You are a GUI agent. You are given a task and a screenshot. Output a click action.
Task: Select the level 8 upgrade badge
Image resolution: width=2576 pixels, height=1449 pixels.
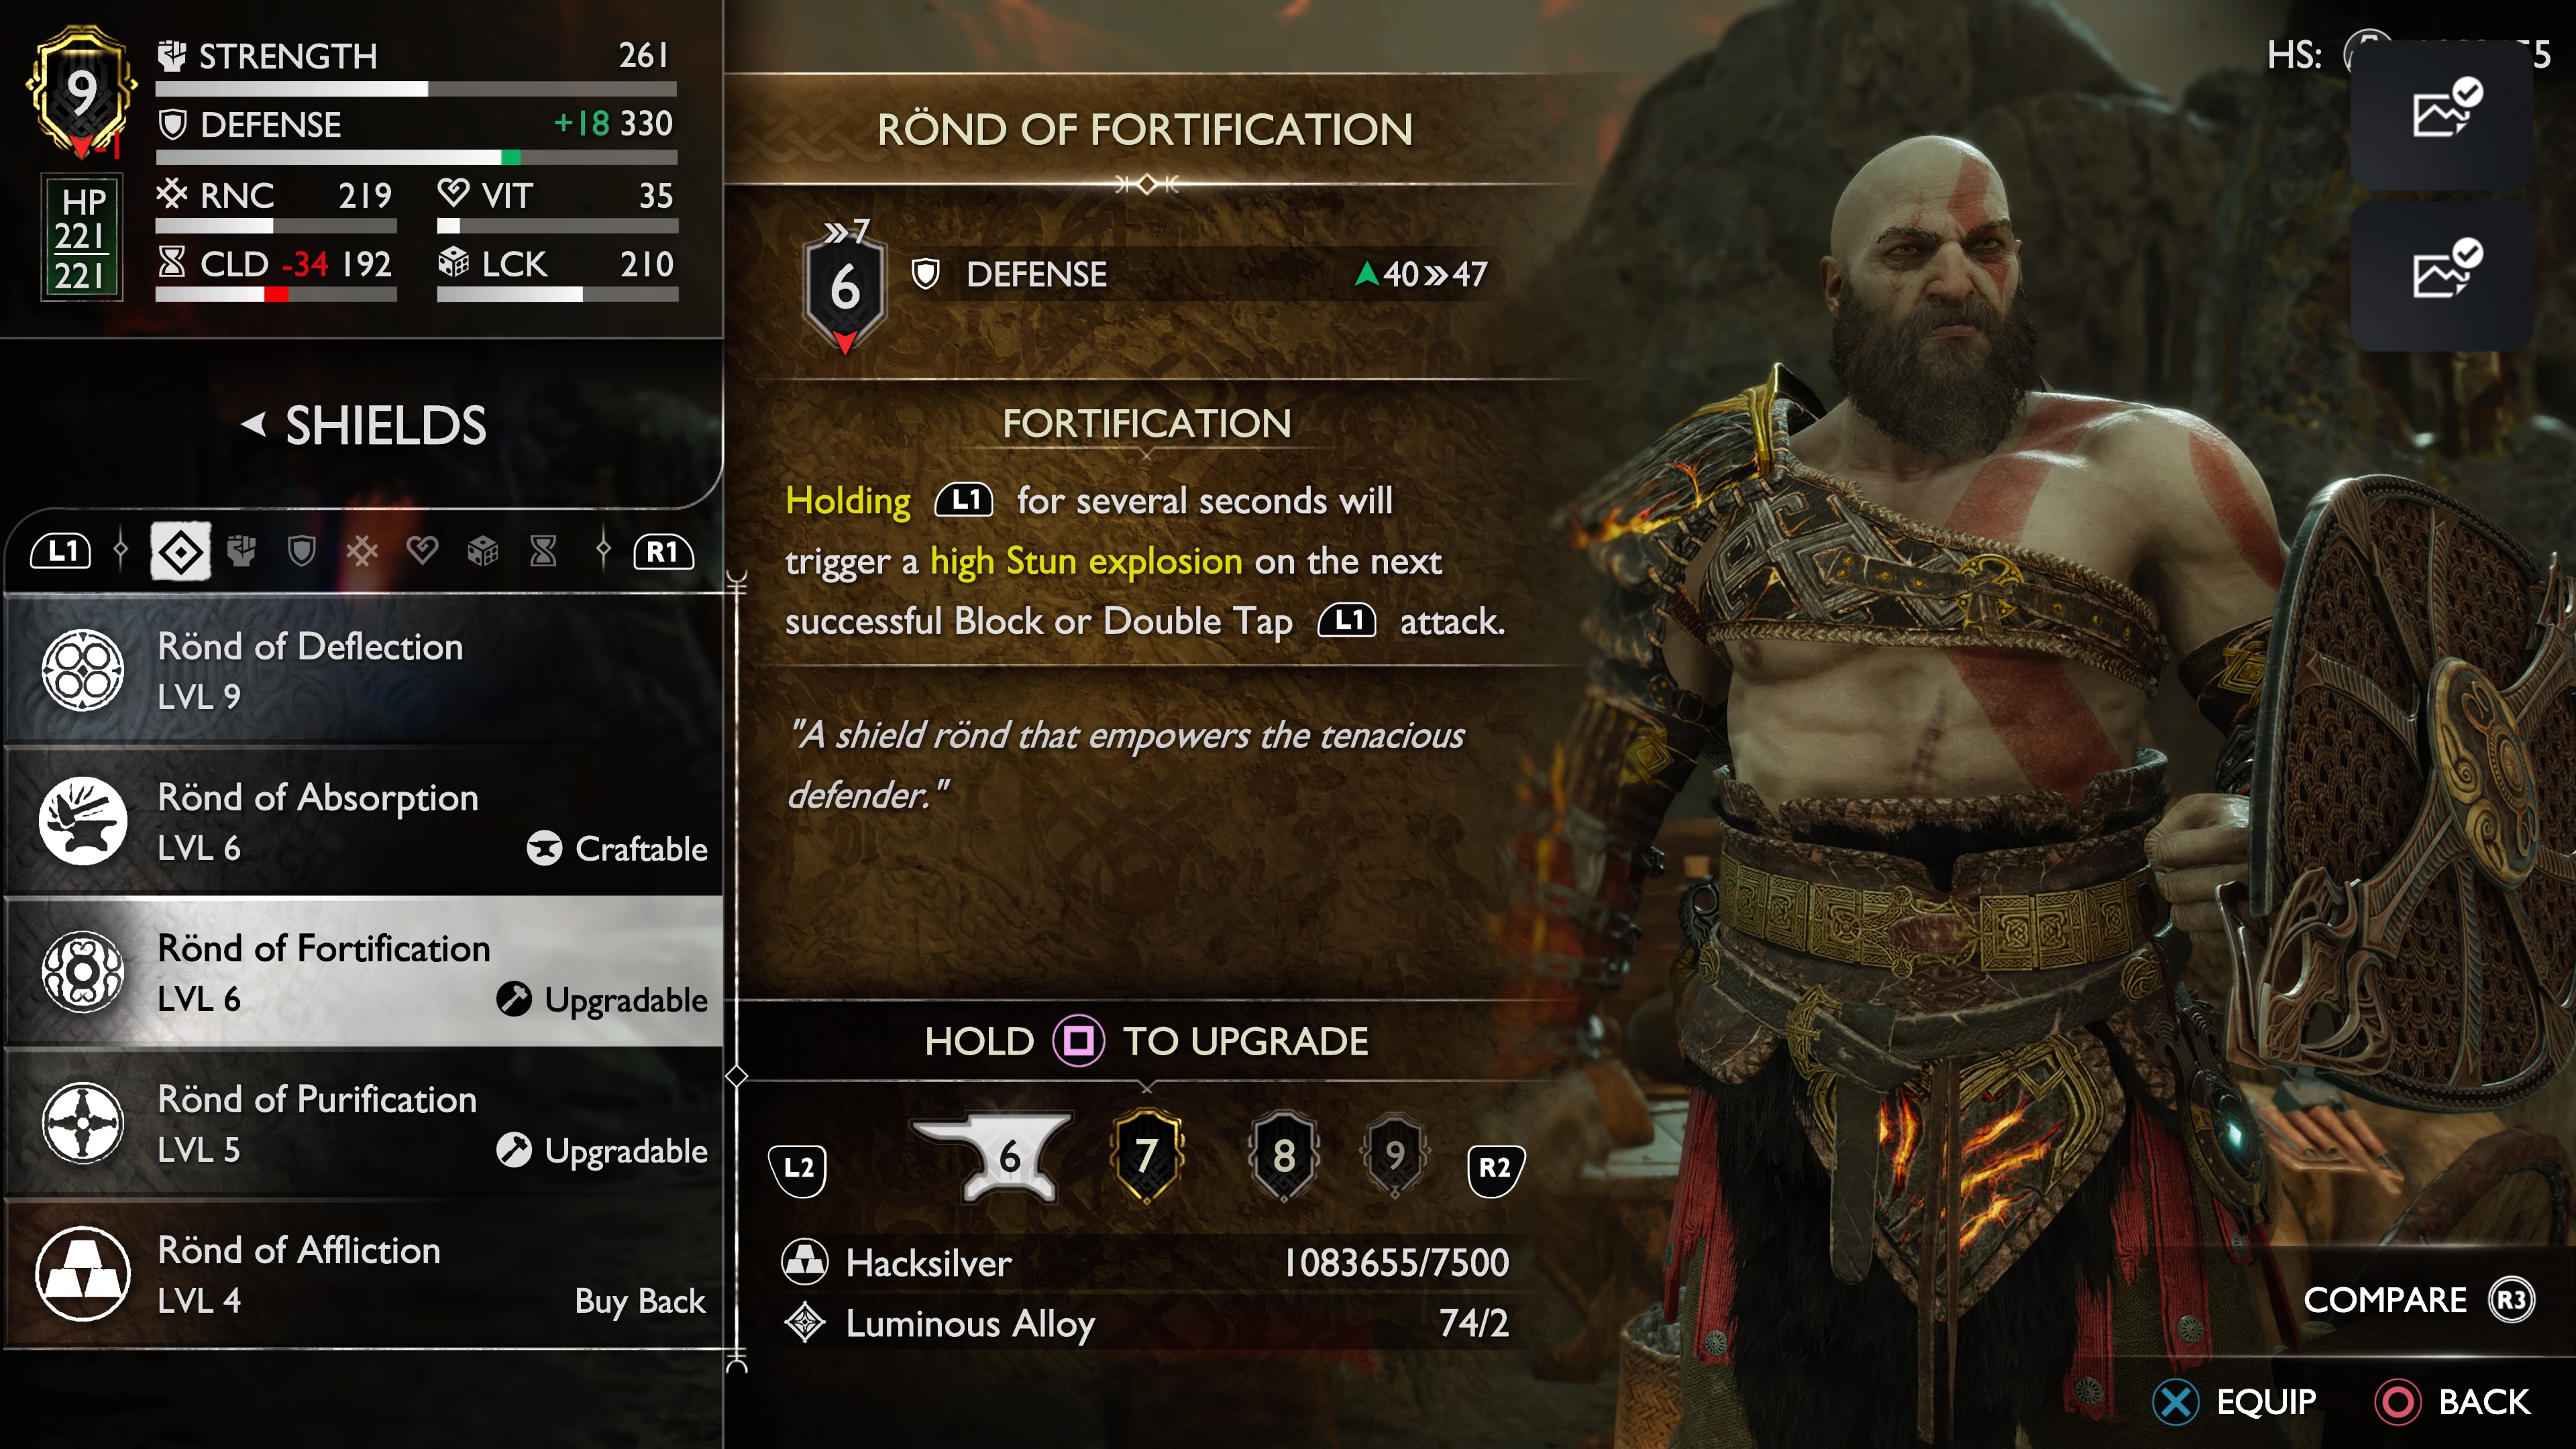(1284, 1156)
